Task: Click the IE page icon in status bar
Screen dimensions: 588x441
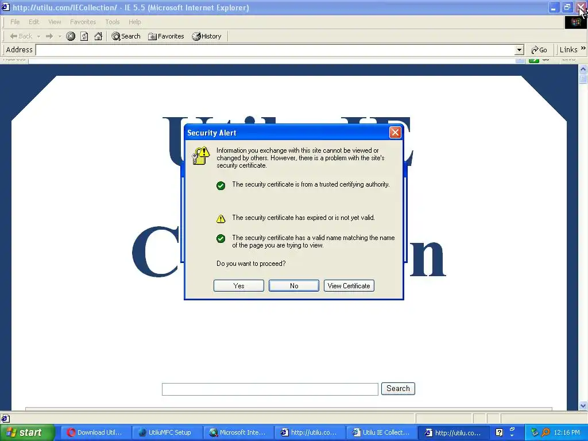Action: pyautogui.click(x=5, y=419)
